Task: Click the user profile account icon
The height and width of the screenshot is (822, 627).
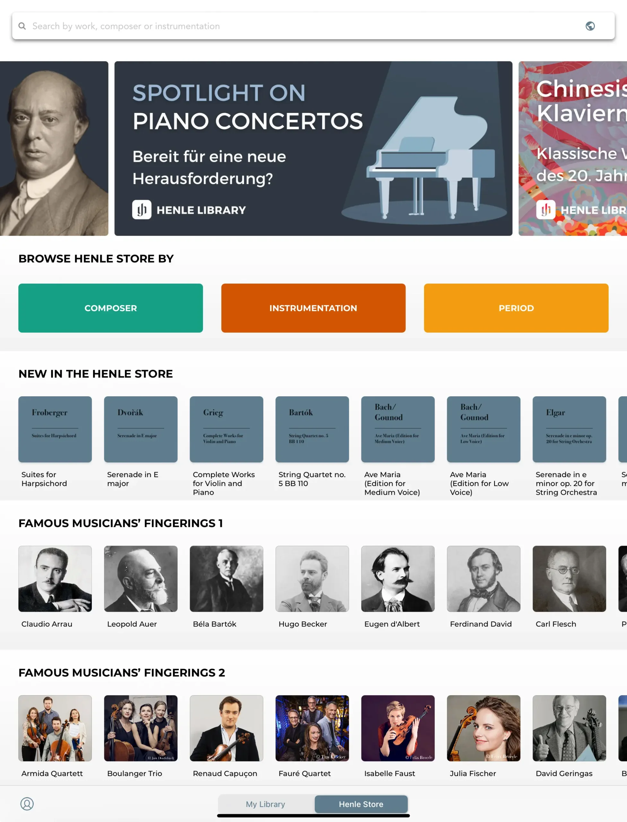Action: (26, 804)
